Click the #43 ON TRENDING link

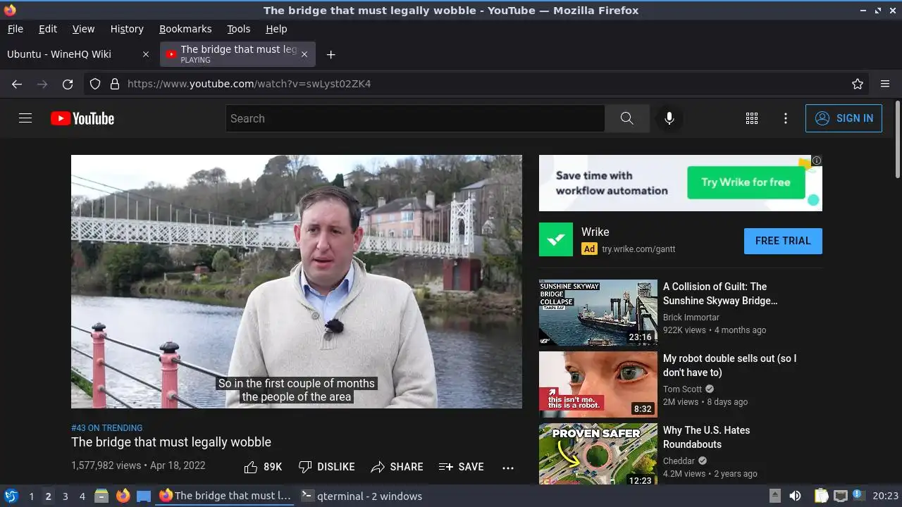[x=106, y=427]
